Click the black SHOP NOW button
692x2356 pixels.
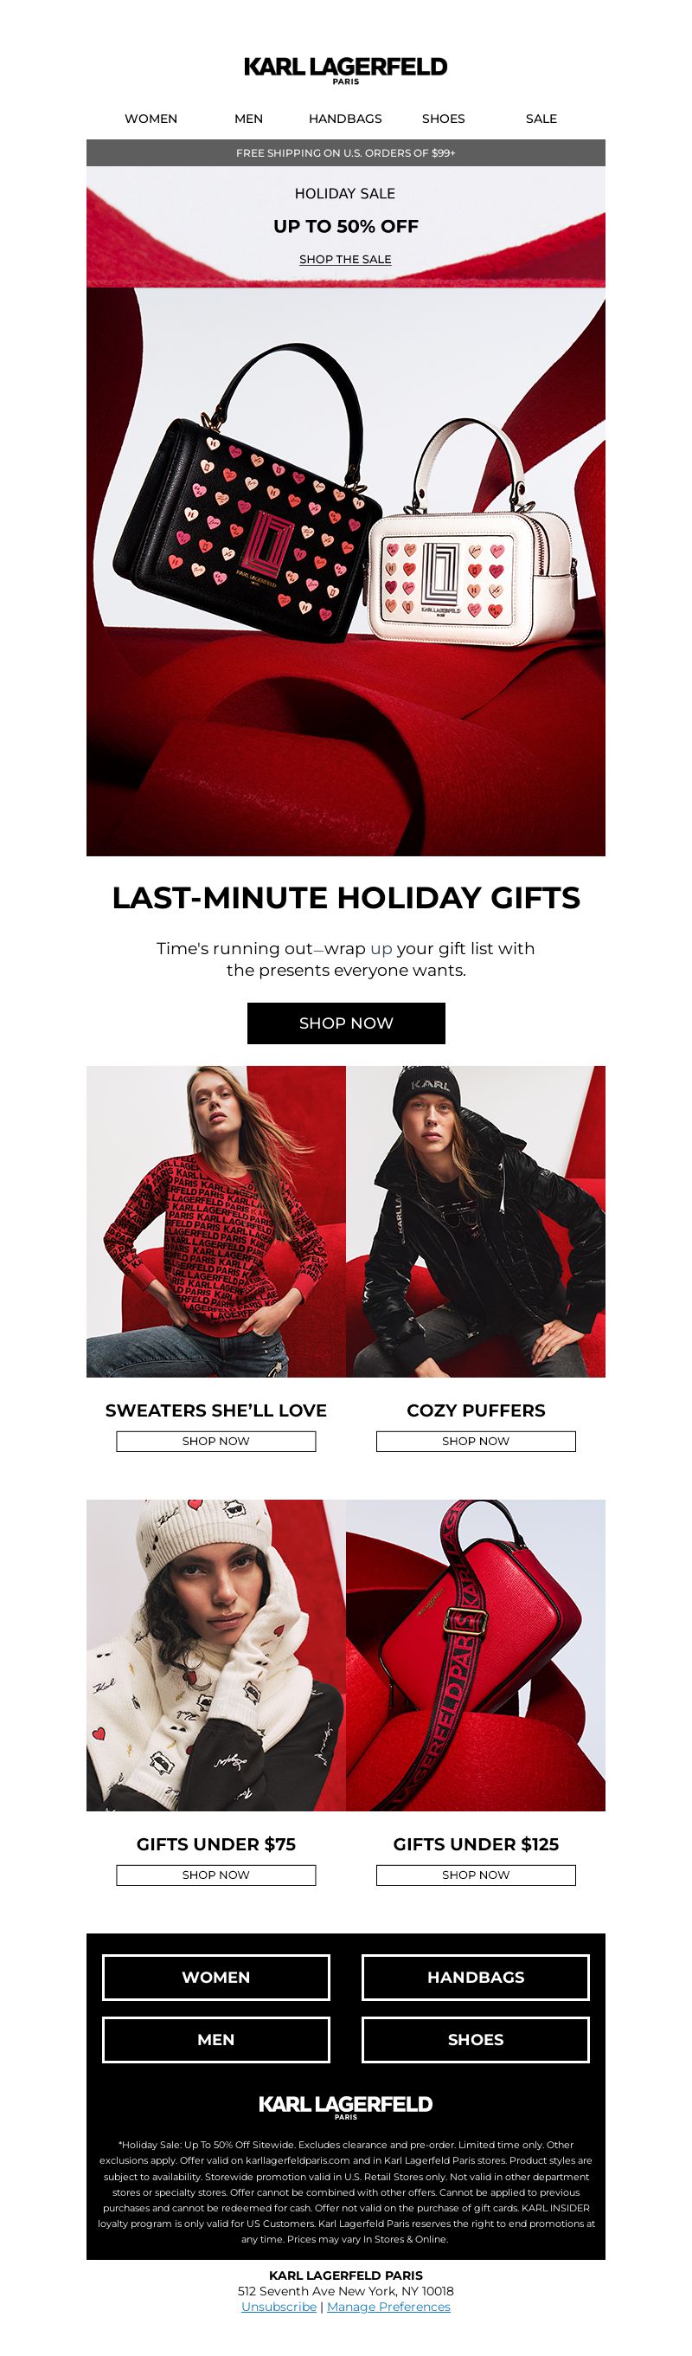345,1023
